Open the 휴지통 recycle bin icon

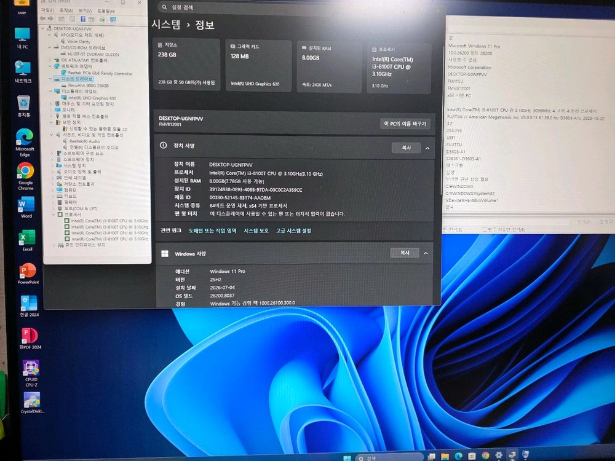tap(24, 106)
